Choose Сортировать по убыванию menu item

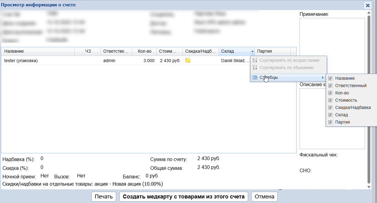pyautogui.click(x=286, y=68)
